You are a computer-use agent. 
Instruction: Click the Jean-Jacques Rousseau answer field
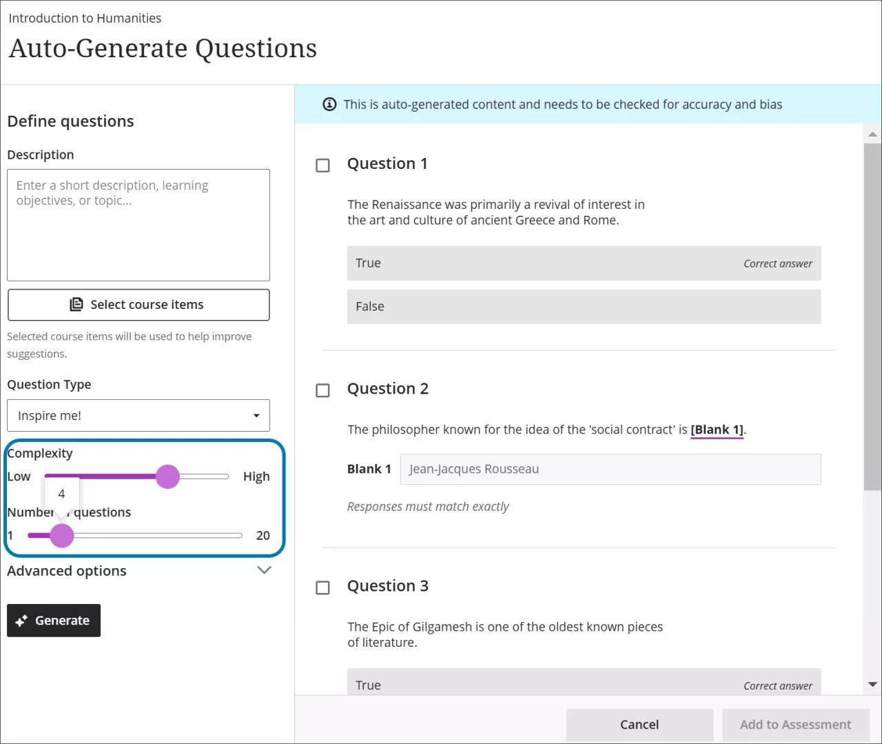point(611,469)
